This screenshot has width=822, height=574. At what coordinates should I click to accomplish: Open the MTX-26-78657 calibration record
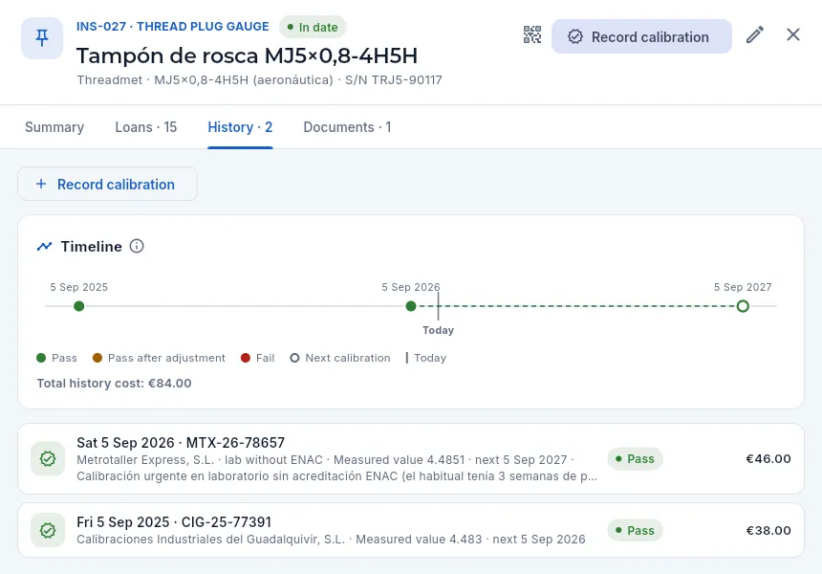point(411,458)
